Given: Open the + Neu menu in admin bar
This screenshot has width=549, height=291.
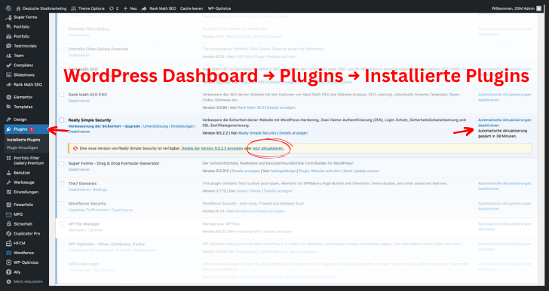Looking at the screenshot, I should pyautogui.click(x=130, y=8).
